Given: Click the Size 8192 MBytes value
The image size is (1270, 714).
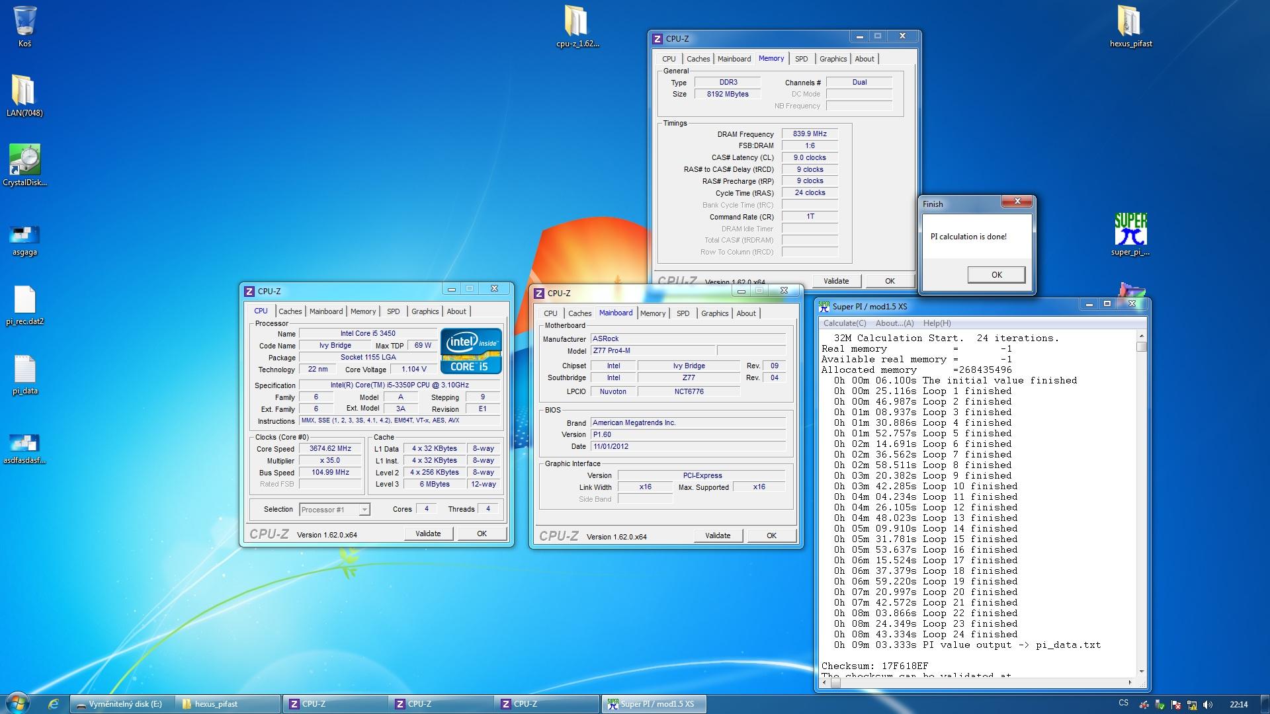Looking at the screenshot, I should pyautogui.click(x=728, y=94).
